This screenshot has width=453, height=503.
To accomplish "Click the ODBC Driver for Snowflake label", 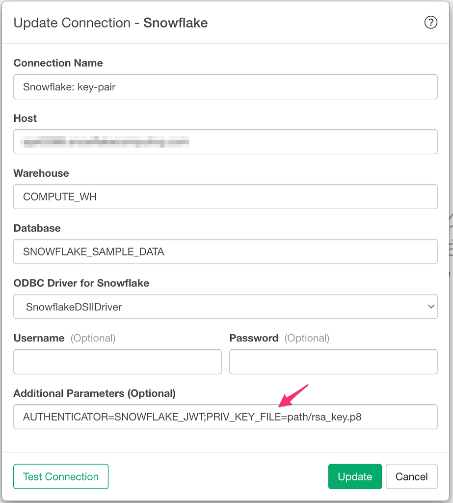I will [x=81, y=283].
